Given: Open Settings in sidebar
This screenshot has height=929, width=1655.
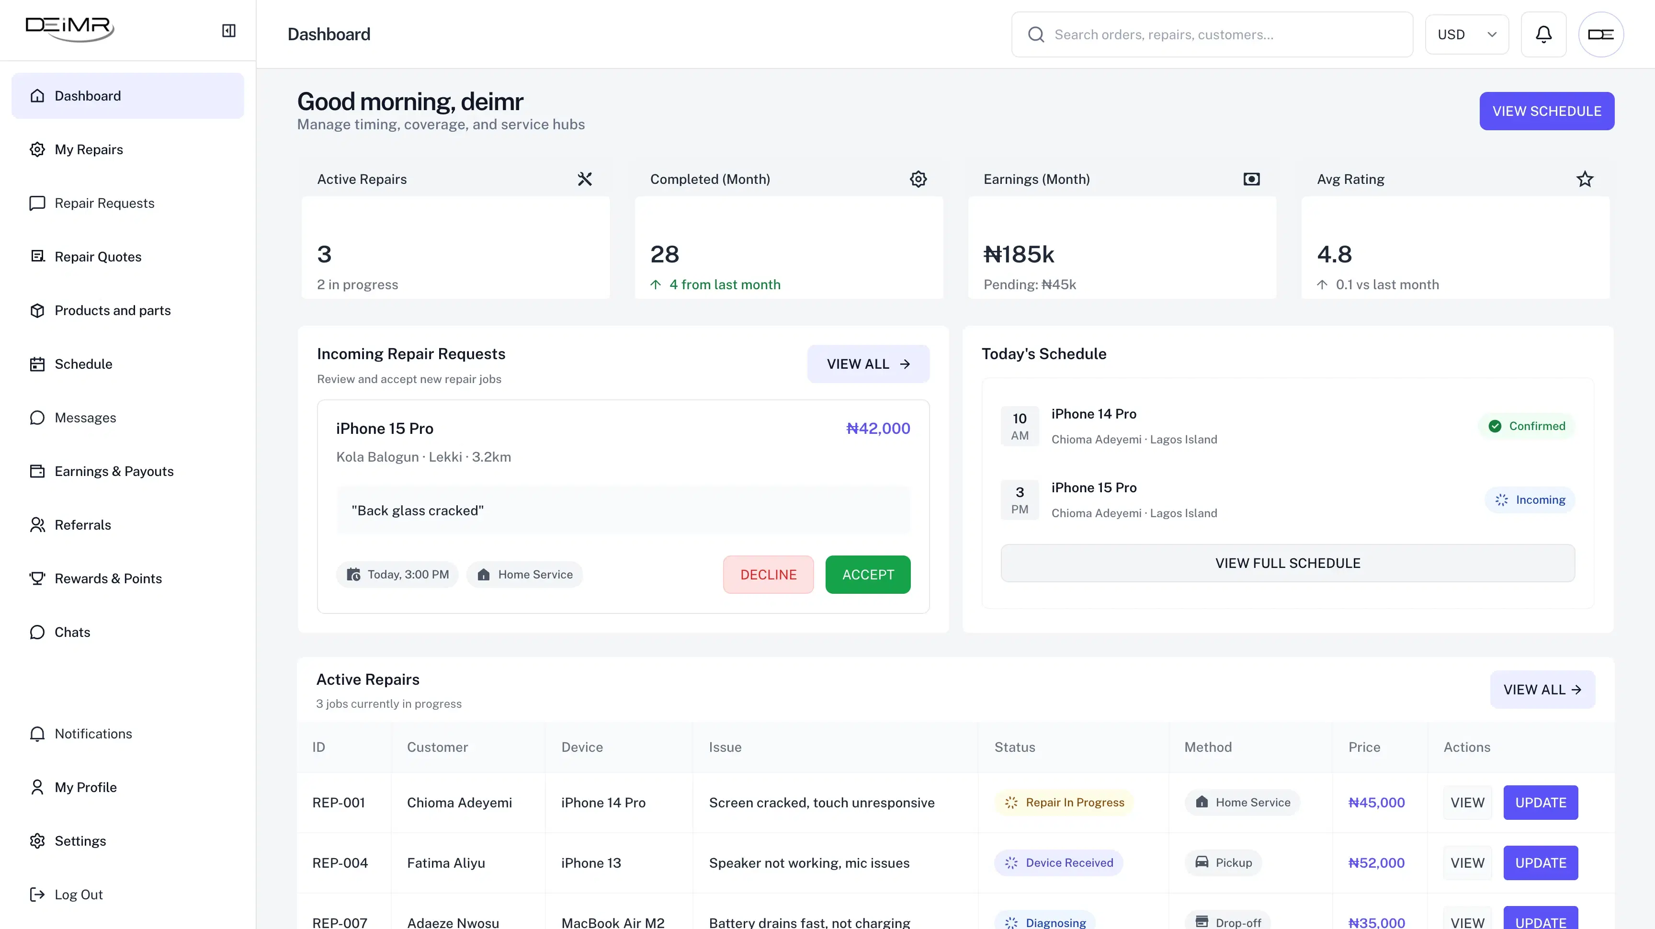Looking at the screenshot, I should (x=128, y=841).
